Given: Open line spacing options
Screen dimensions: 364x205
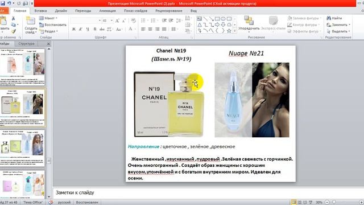Looking at the screenshot, I should point(179,20).
